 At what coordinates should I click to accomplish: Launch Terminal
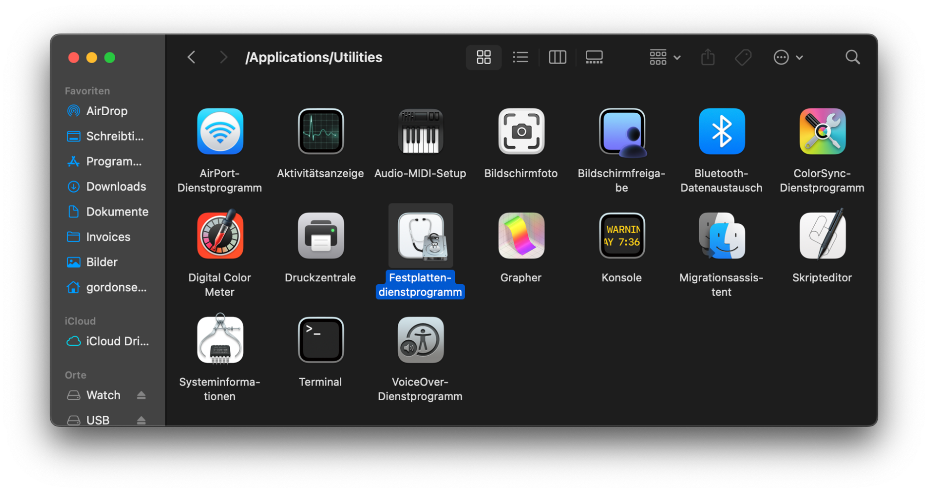pyautogui.click(x=320, y=339)
